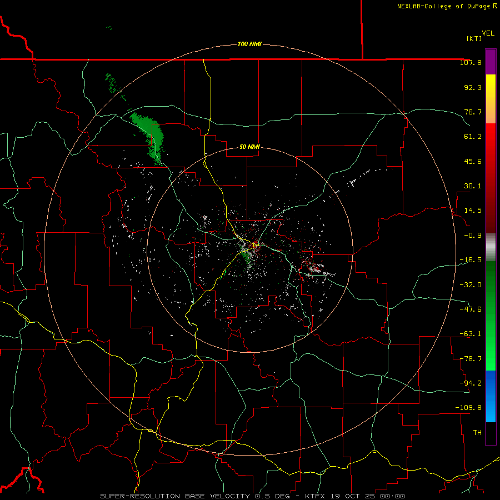Click the 61.2 velocity scale value
The width and height of the screenshot is (500, 500).
point(473,137)
